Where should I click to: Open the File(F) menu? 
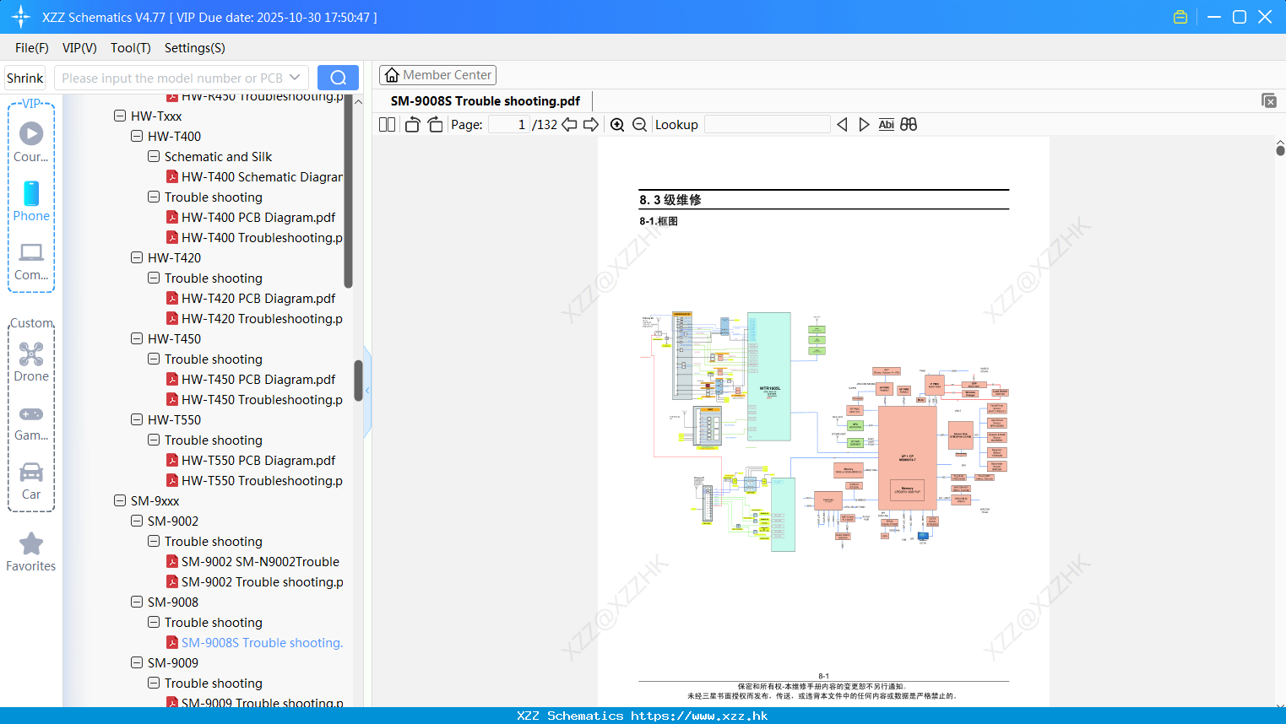point(32,48)
